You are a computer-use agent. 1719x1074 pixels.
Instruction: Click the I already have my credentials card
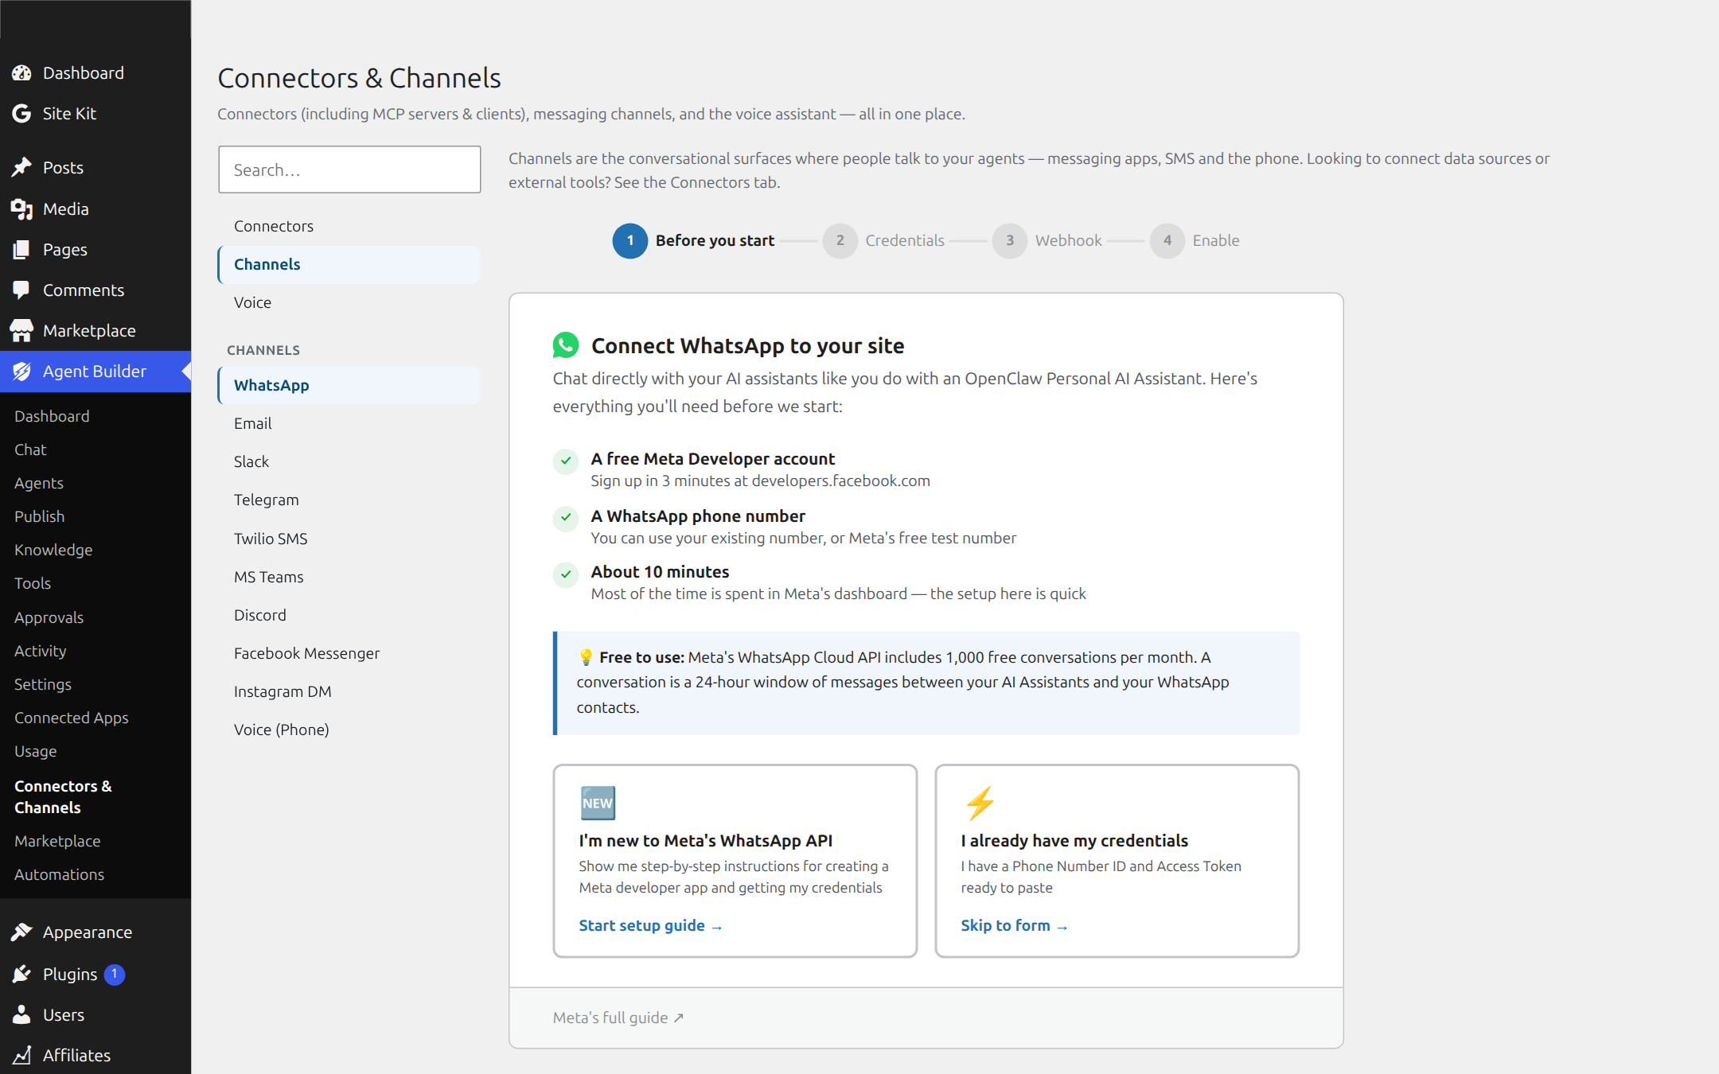1117,861
